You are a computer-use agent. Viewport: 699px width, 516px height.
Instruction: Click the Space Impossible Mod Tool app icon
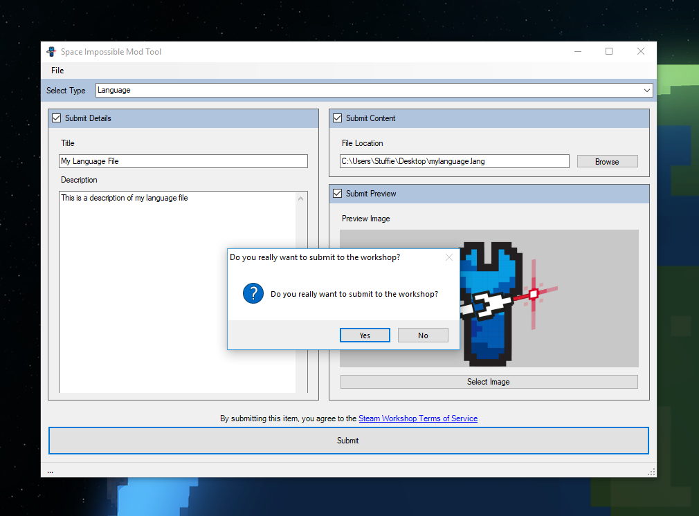click(x=51, y=52)
